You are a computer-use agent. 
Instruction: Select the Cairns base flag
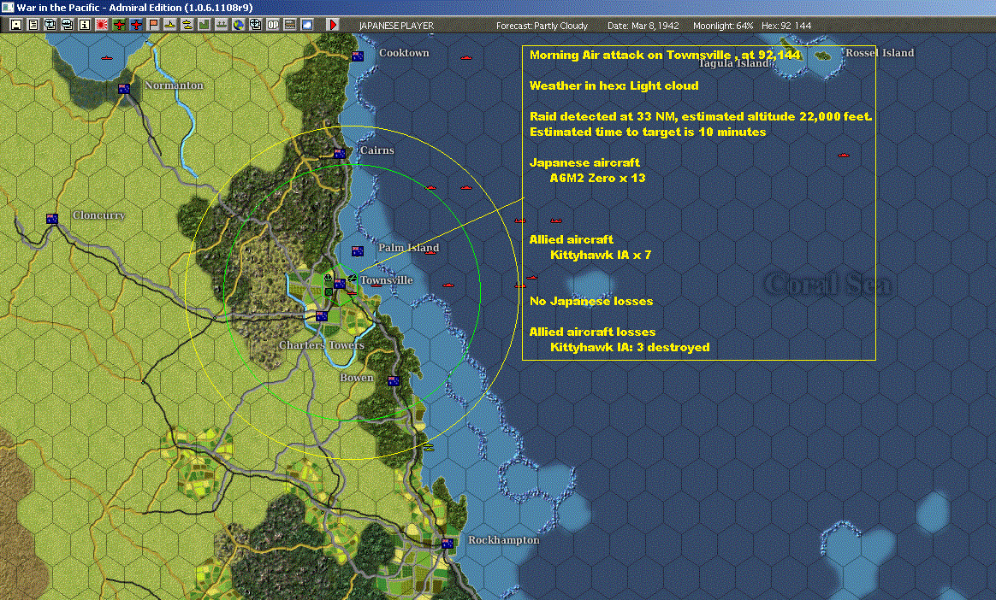[340, 154]
